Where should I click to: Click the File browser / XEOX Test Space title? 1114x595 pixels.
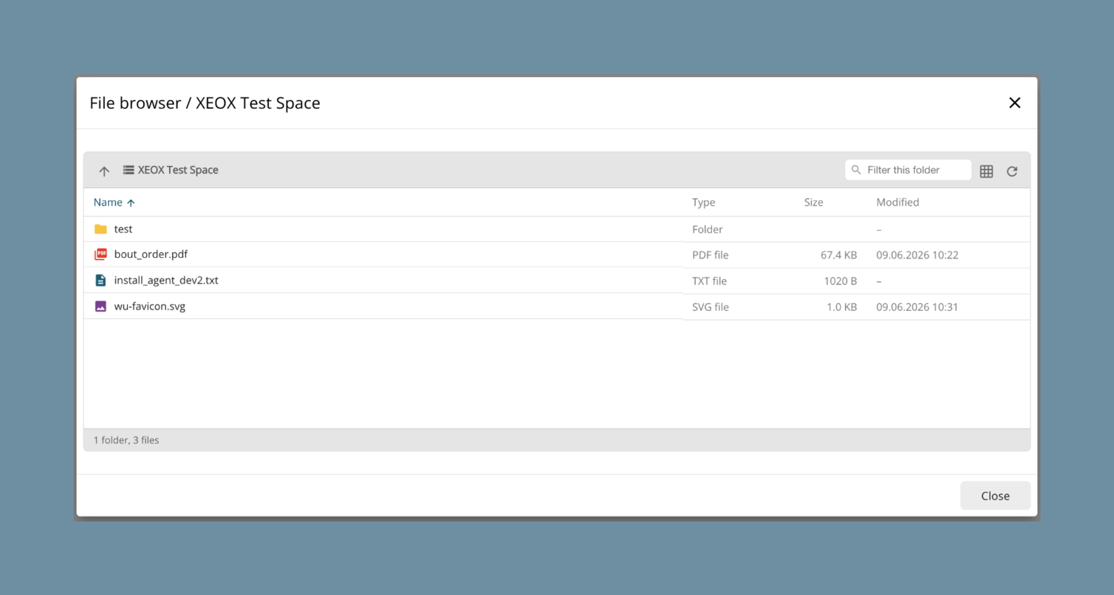click(x=205, y=103)
